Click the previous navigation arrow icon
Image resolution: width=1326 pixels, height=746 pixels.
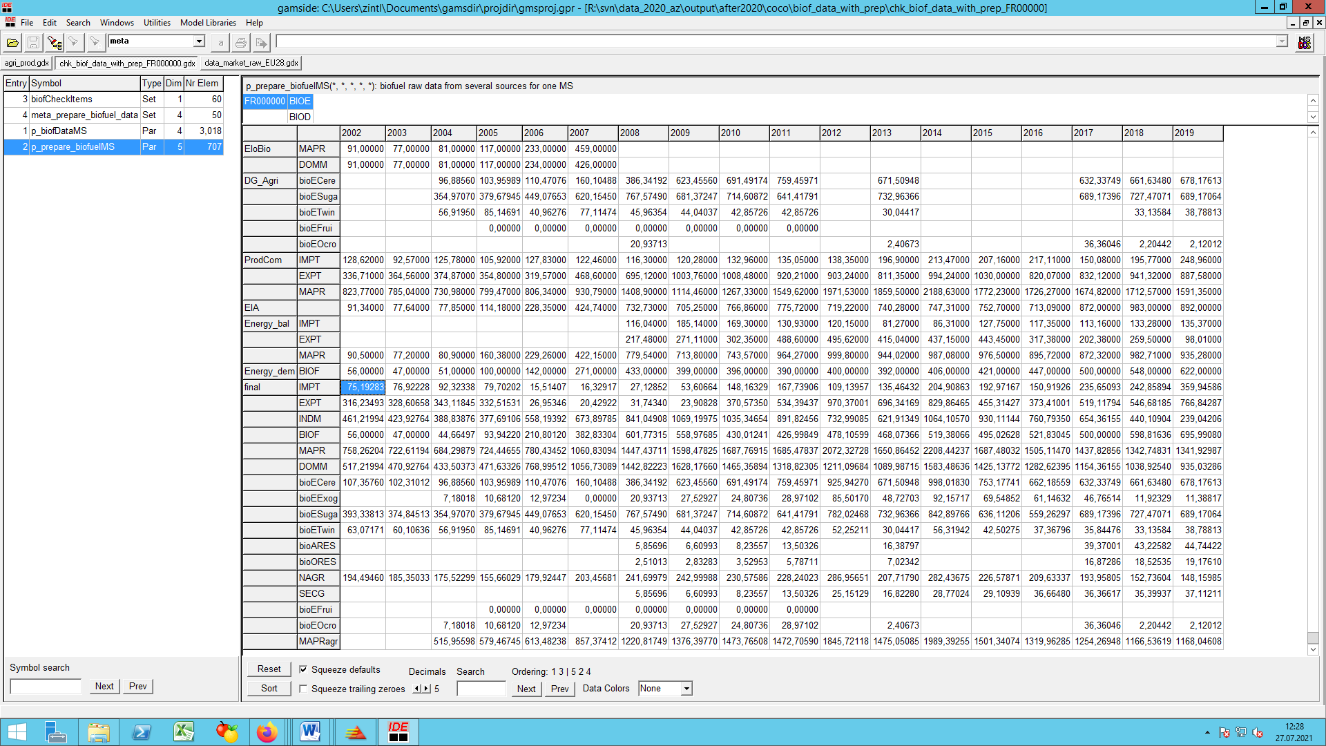tap(418, 689)
